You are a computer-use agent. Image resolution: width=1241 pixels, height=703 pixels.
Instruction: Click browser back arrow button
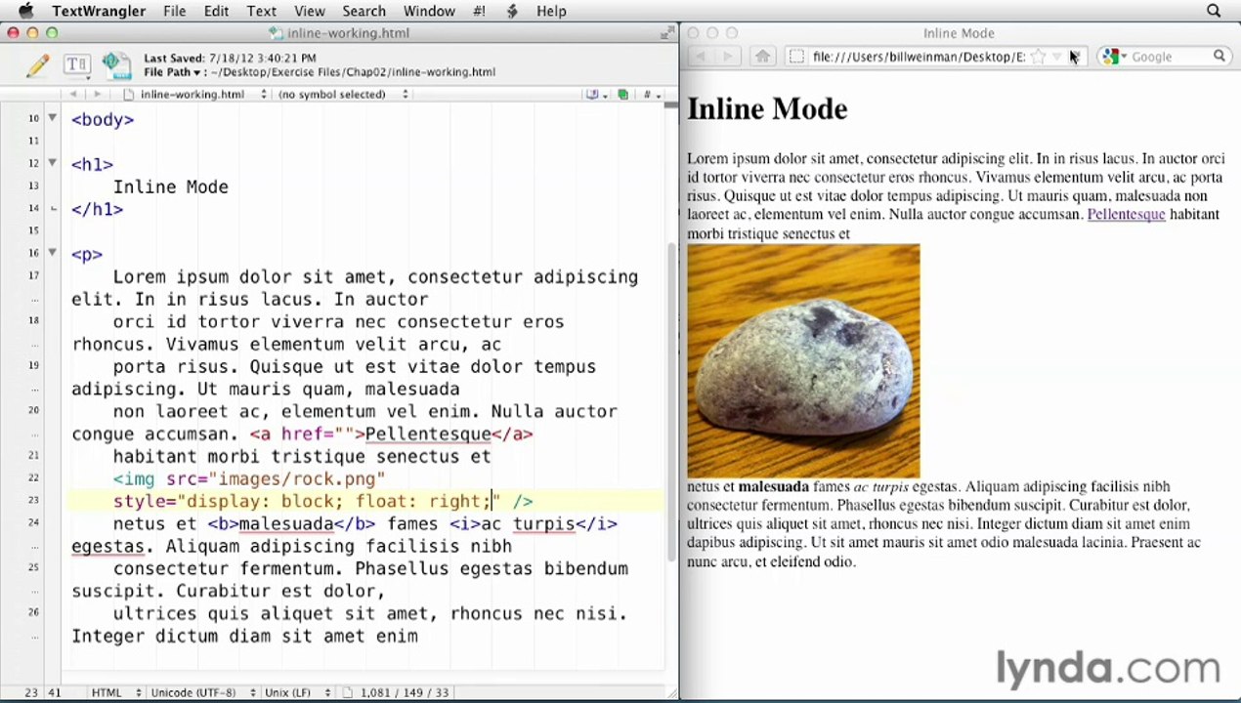[700, 57]
